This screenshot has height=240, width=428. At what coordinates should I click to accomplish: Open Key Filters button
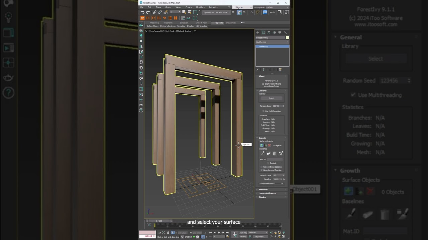click(259, 237)
